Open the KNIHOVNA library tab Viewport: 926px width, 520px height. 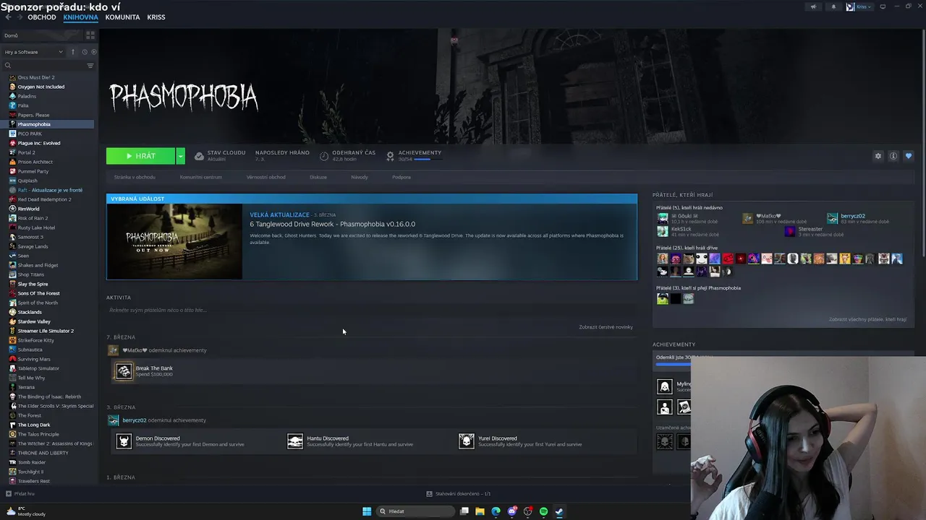pyautogui.click(x=80, y=17)
